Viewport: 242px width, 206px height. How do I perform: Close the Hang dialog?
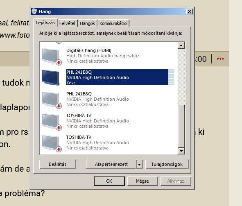[189, 11]
